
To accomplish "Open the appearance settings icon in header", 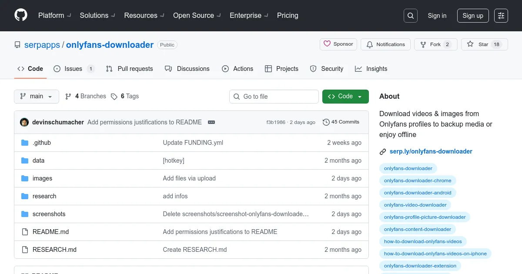I will tap(501, 16).
